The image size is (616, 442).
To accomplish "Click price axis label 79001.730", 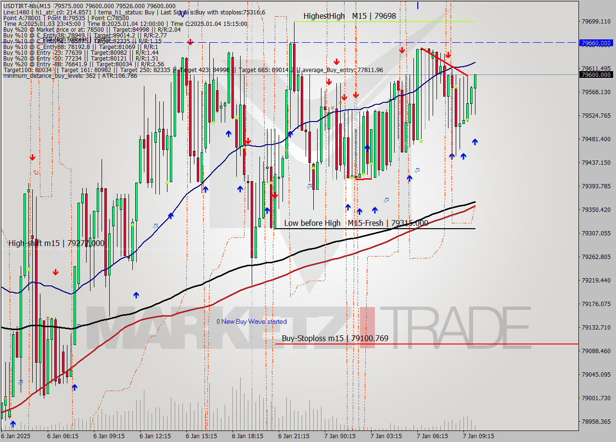I will (596, 398).
